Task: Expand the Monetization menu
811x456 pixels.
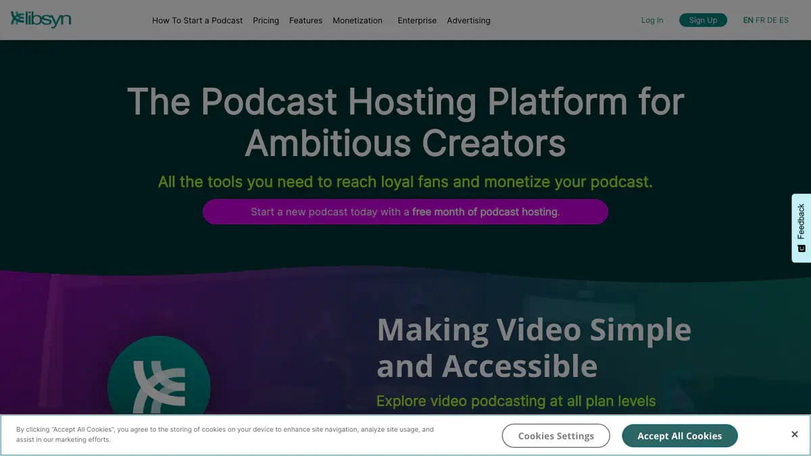Action: click(x=358, y=20)
